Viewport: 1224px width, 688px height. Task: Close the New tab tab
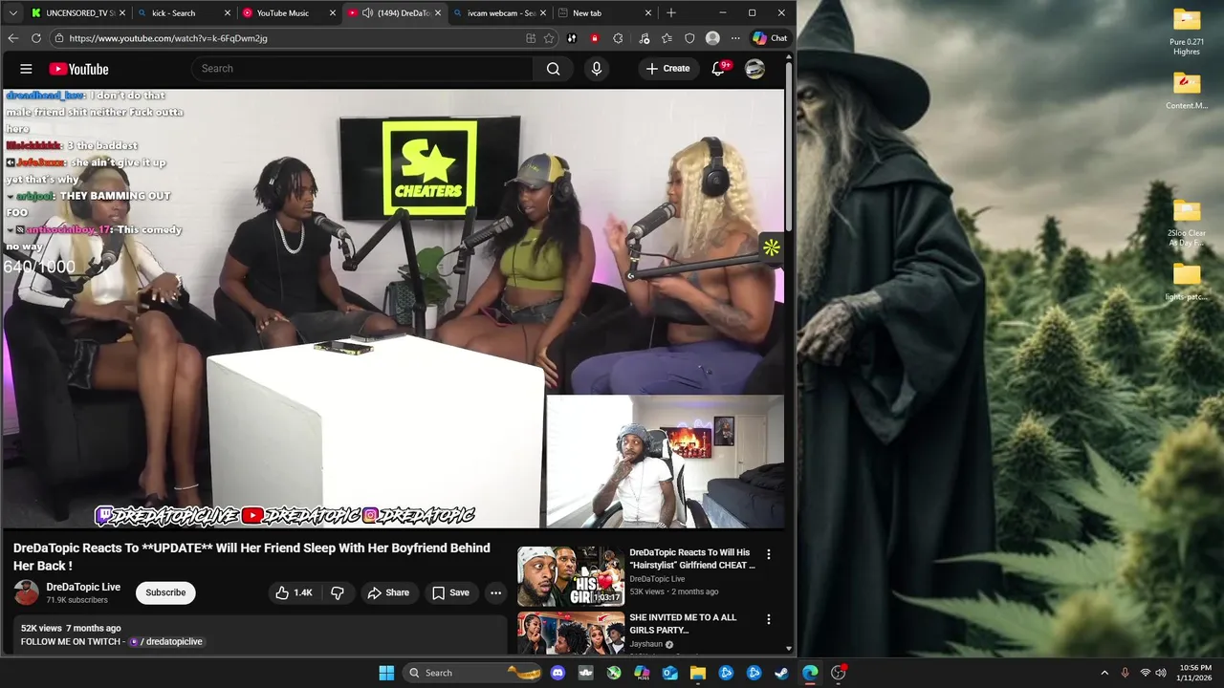pos(648,13)
